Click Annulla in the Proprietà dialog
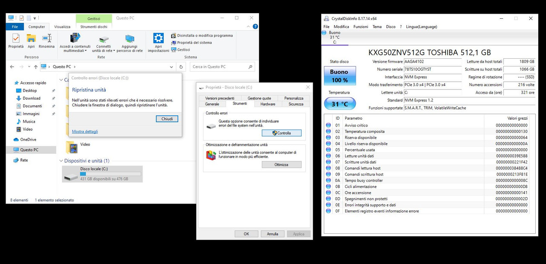 tap(273, 234)
